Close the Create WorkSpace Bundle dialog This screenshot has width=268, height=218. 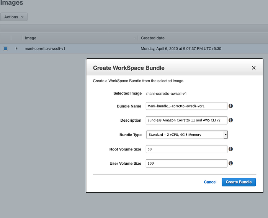(253, 68)
